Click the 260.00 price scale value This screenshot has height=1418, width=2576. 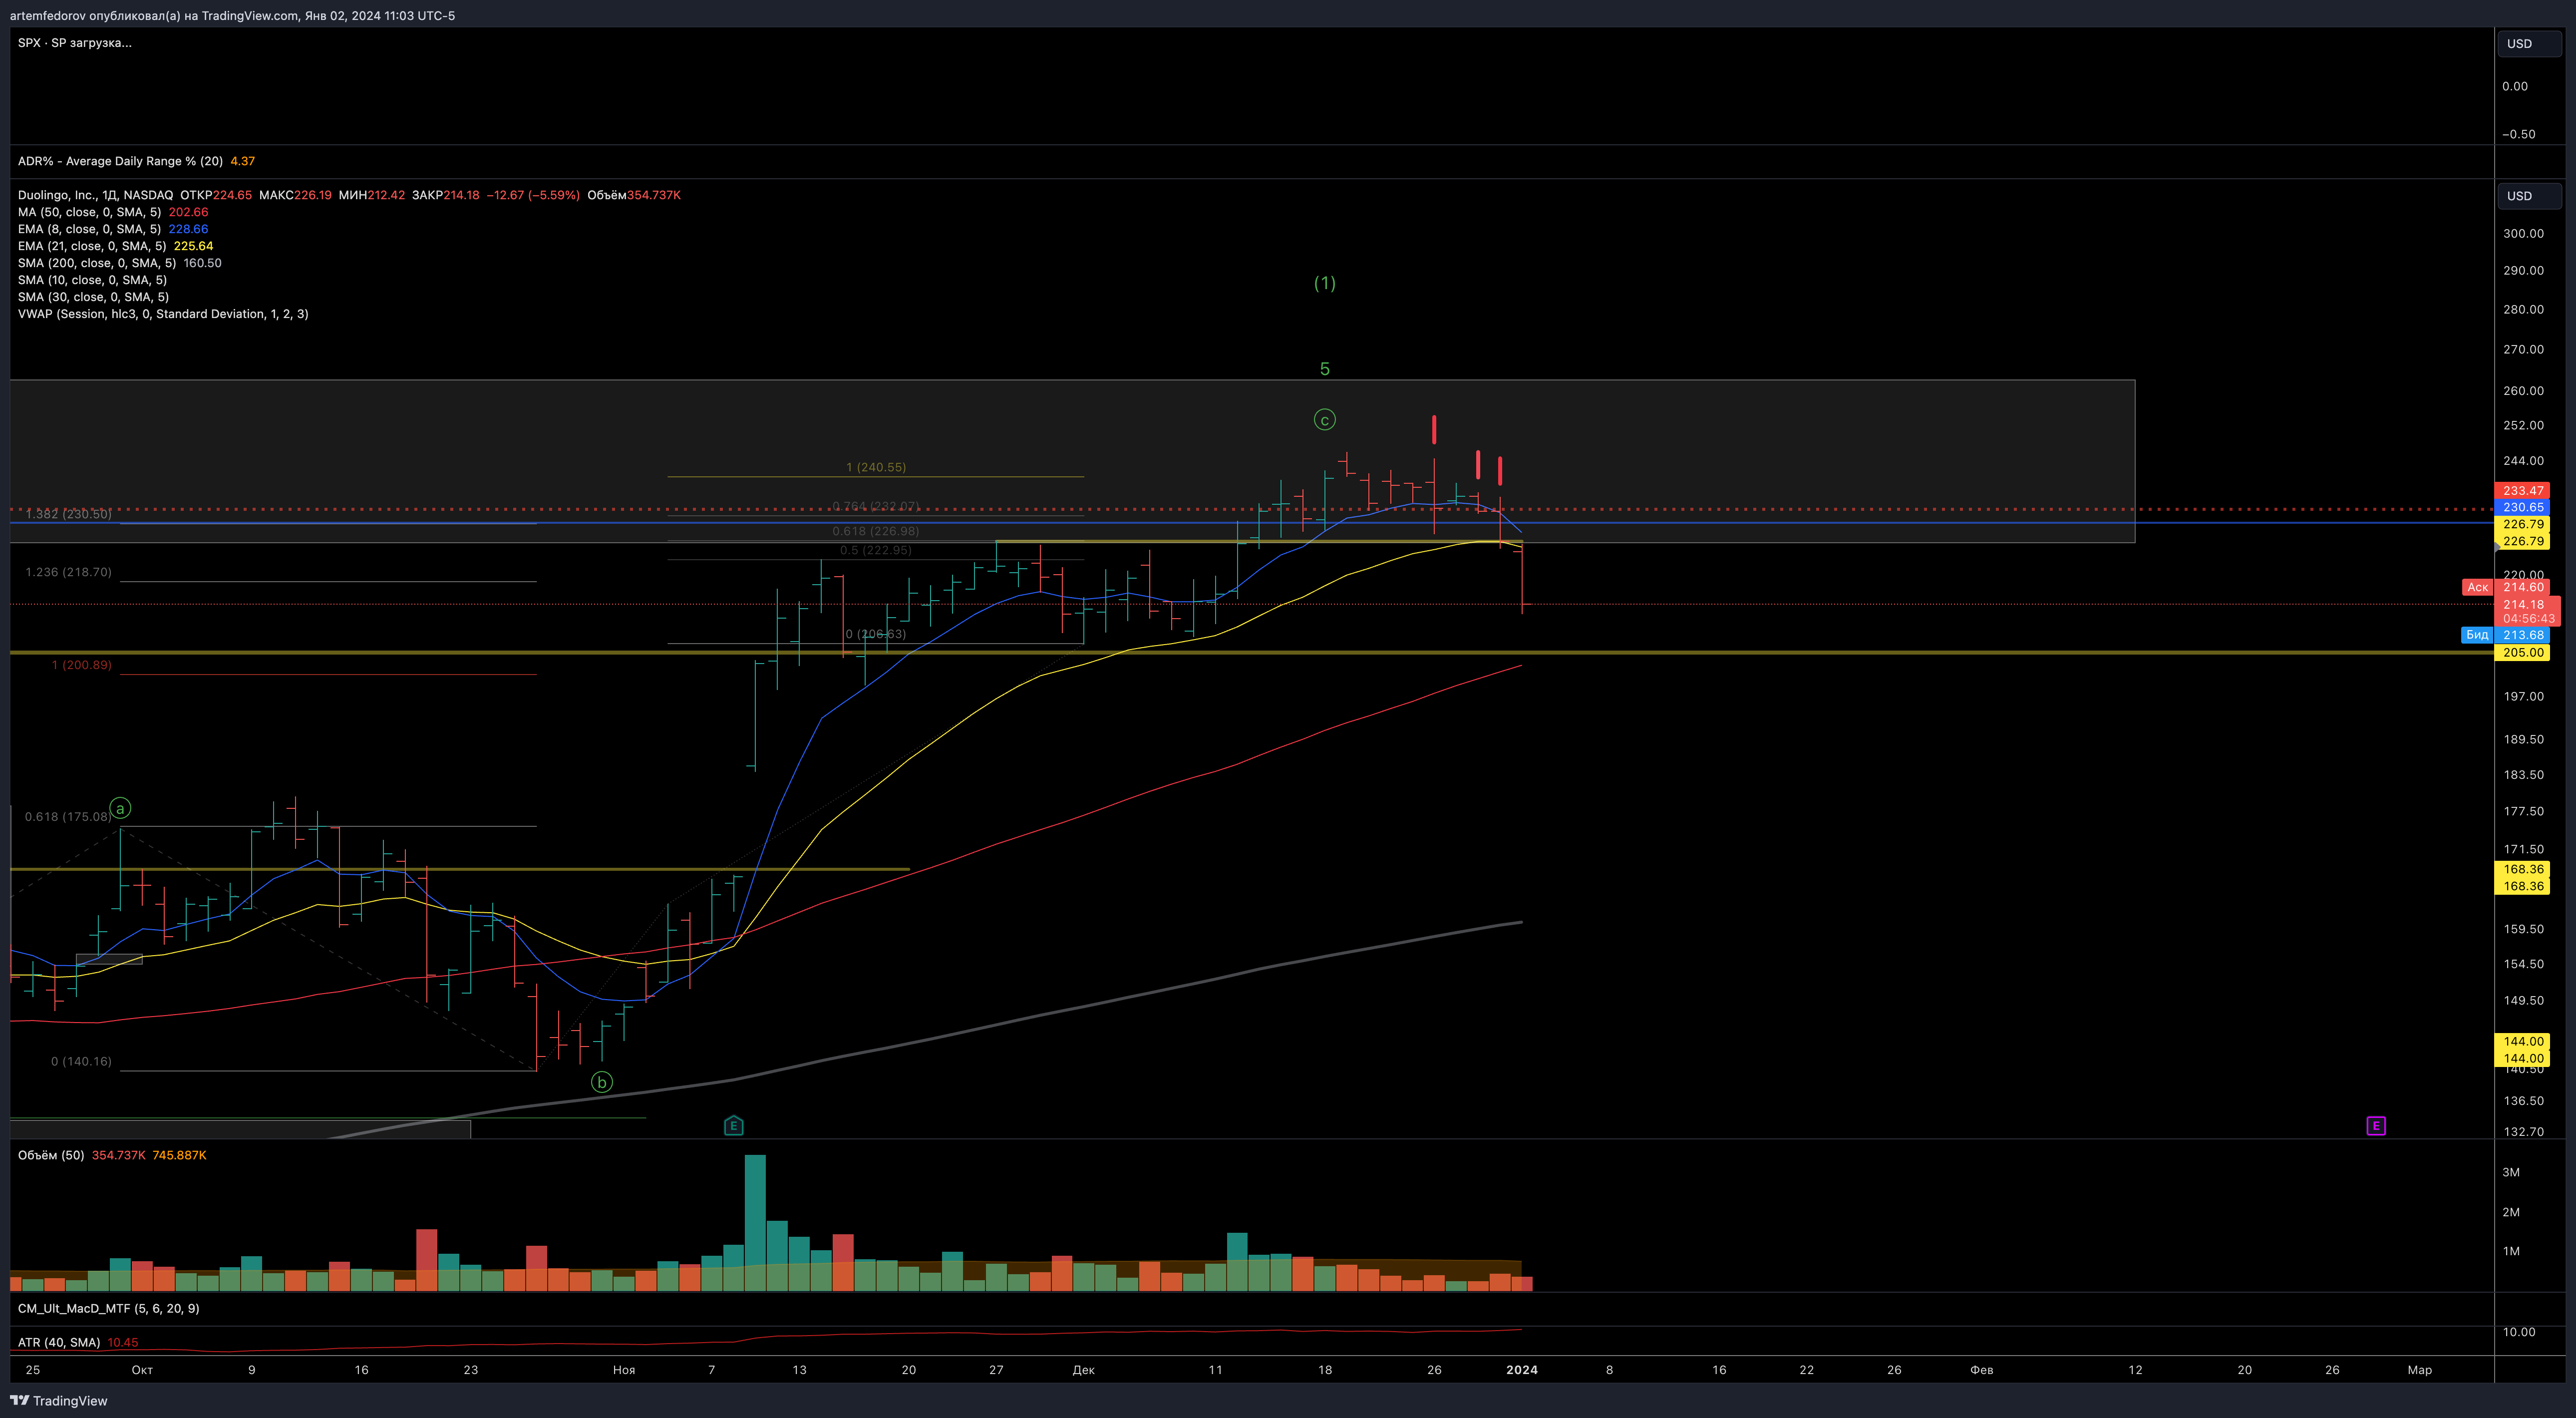pos(2523,391)
